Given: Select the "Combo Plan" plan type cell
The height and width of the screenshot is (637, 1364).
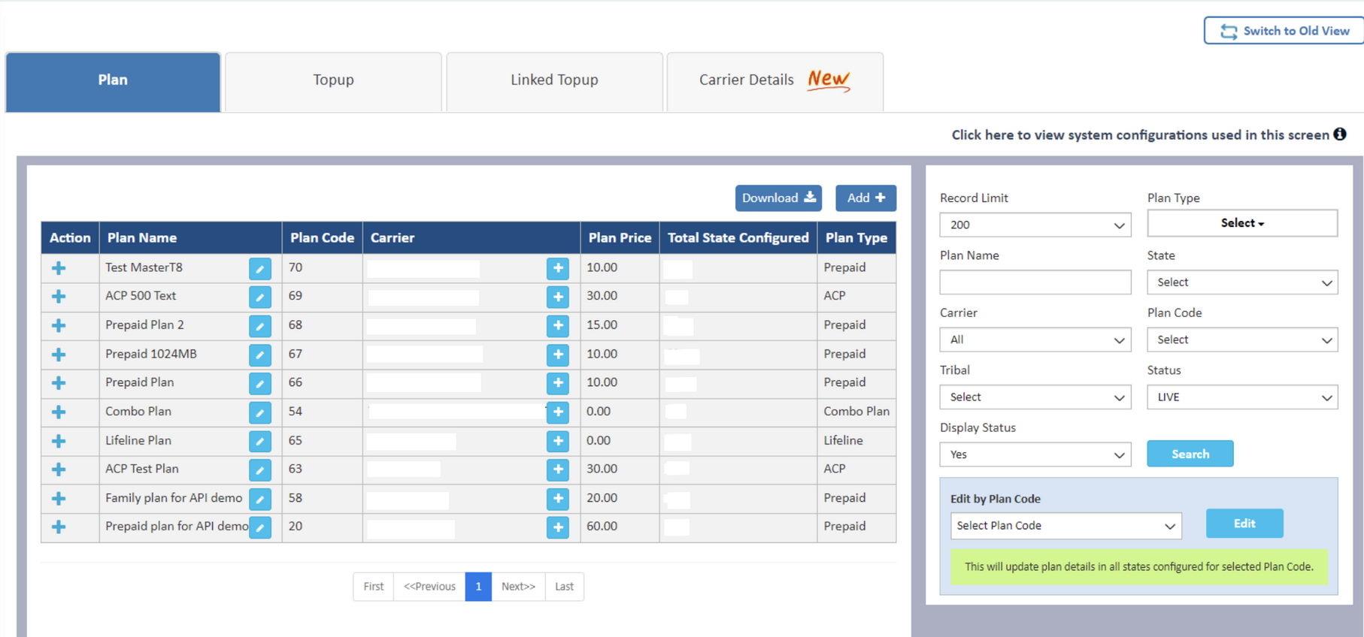Looking at the screenshot, I should point(856,412).
